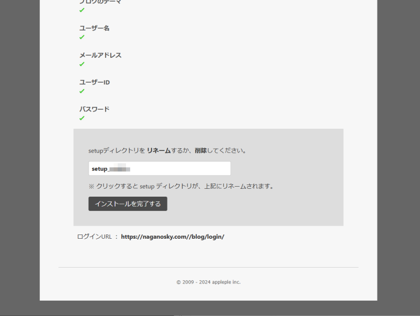The height and width of the screenshot is (316, 420).
Task: Focus the setup directory rename field
Action: click(160, 169)
